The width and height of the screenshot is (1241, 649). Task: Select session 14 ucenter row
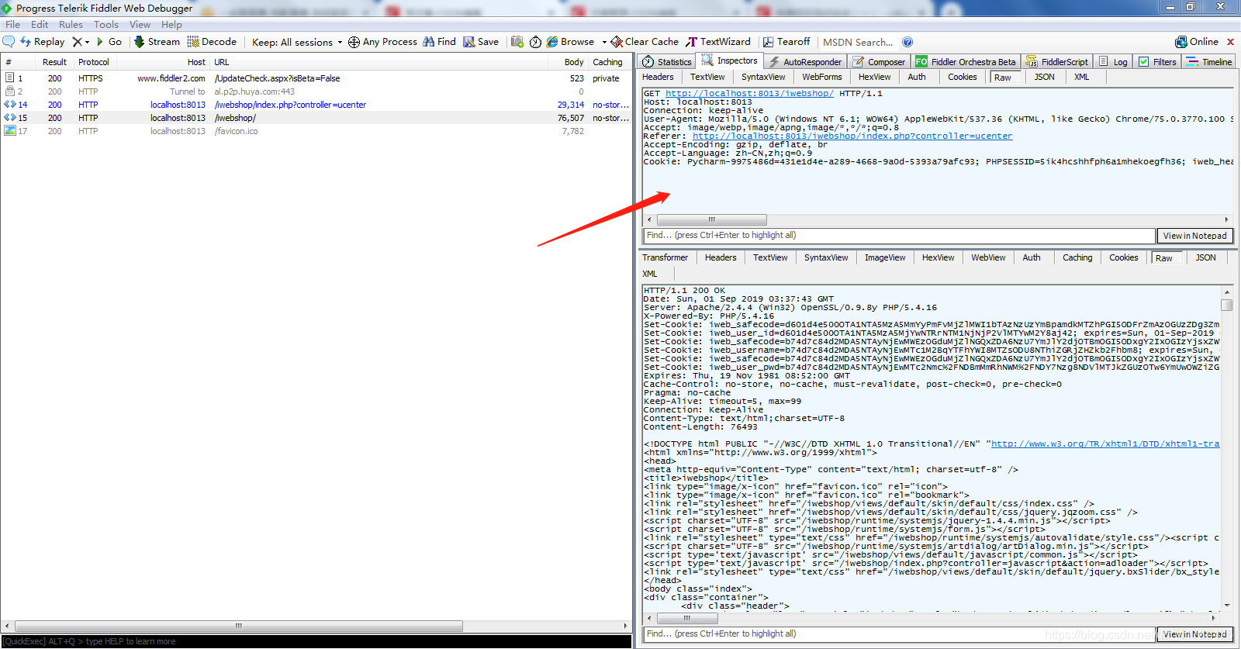pyautogui.click(x=316, y=105)
